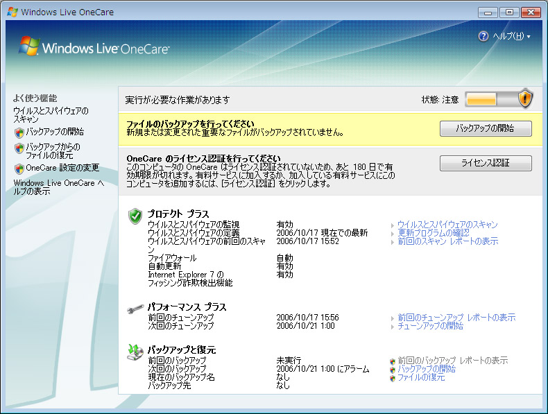Click shield icon beside sidebar OneCare 設定の変更
The image size is (548, 414).
[19, 169]
